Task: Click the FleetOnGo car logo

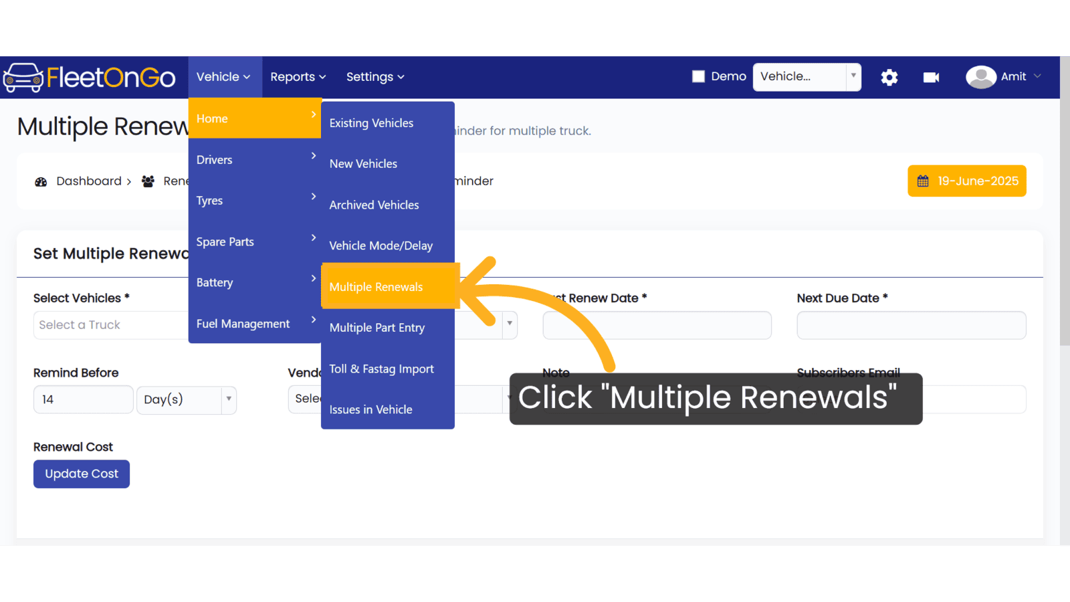Action: (x=23, y=78)
